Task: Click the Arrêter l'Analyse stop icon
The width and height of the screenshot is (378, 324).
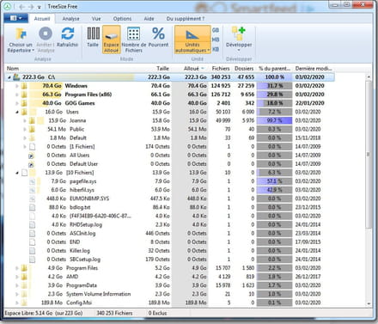Action: 46,34
